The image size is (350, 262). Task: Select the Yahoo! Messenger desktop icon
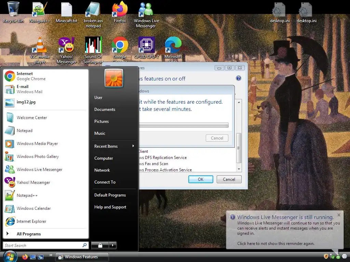(66, 50)
